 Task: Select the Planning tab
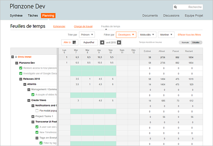coord(48,16)
